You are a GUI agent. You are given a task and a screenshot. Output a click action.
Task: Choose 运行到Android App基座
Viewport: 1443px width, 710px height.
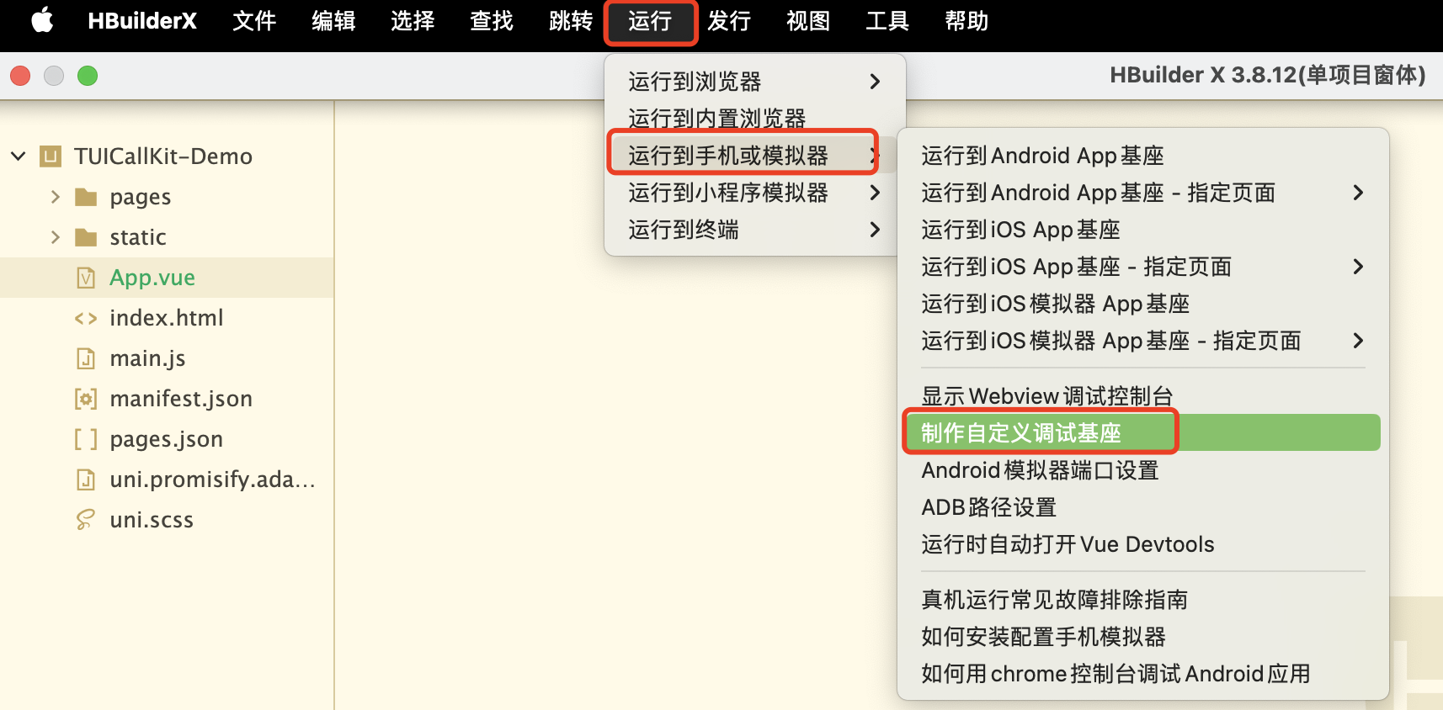coord(1143,156)
